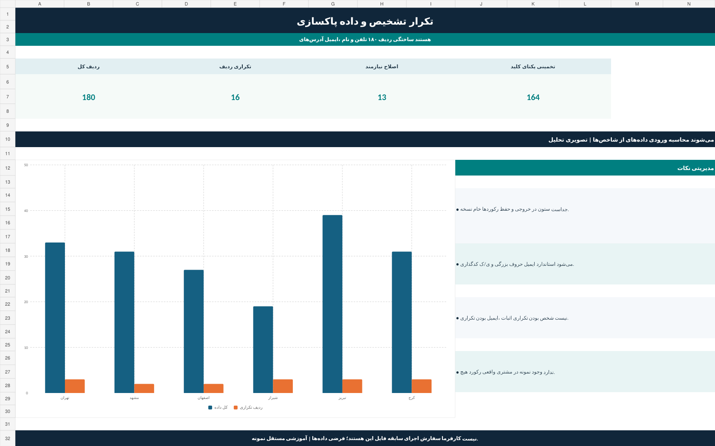Click the dark section header in row 10
The height and width of the screenshot is (446, 715).
pyautogui.click(x=365, y=139)
